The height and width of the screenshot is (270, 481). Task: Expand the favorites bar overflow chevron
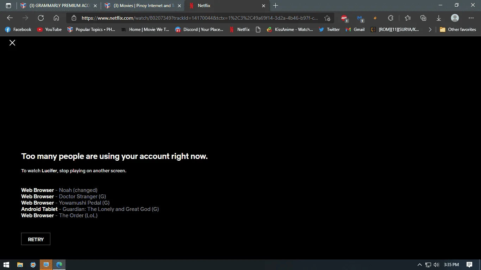pos(430,30)
